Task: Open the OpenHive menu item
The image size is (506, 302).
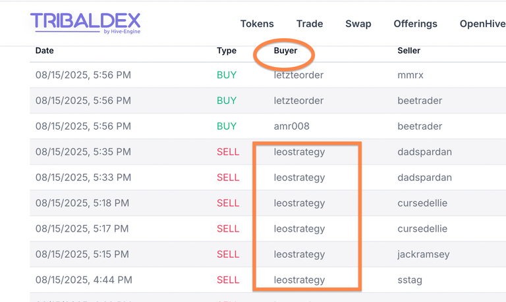Action: tap(483, 24)
